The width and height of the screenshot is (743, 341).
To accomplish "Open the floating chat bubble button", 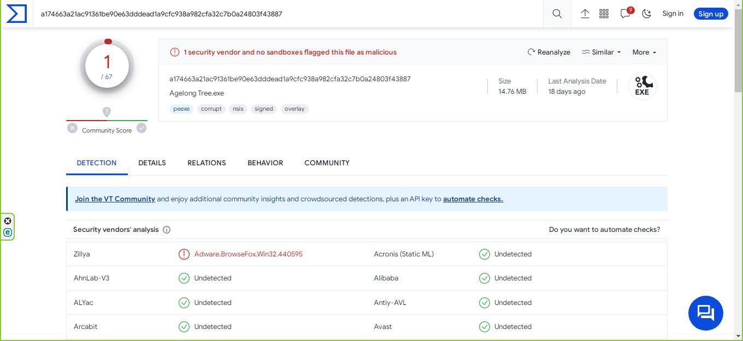I will pyautogui.click(x=706, y=313).
